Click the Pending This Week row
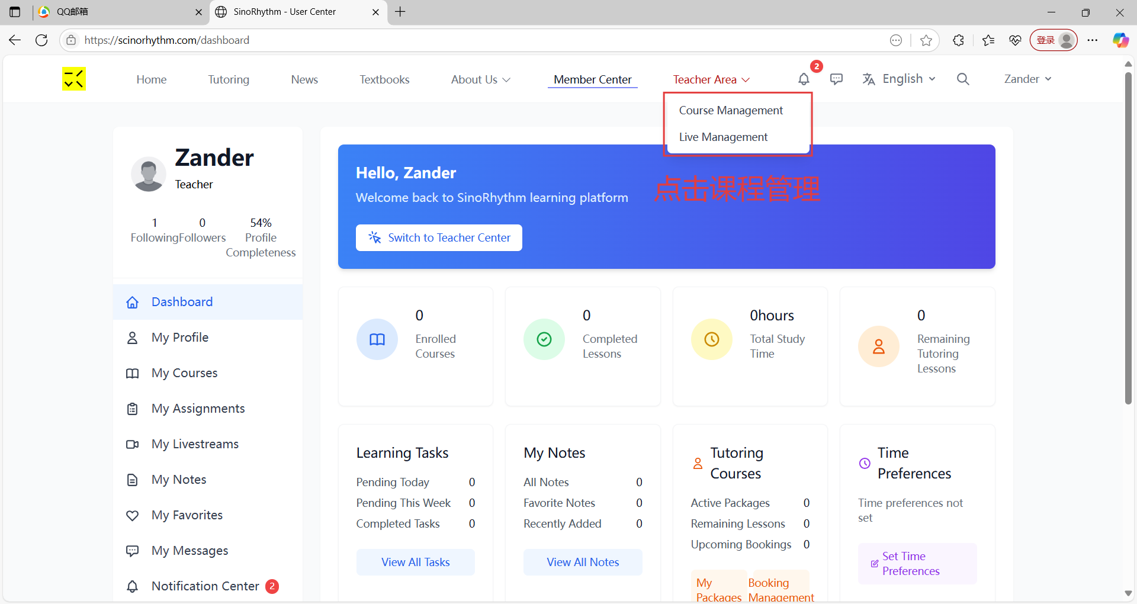Image resolution: width=1137 pixels, height=604 pixels. [416, 503]
